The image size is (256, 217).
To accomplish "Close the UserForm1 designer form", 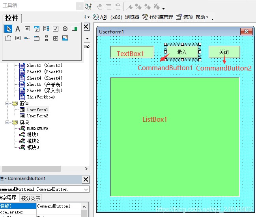I will point(246,31).
